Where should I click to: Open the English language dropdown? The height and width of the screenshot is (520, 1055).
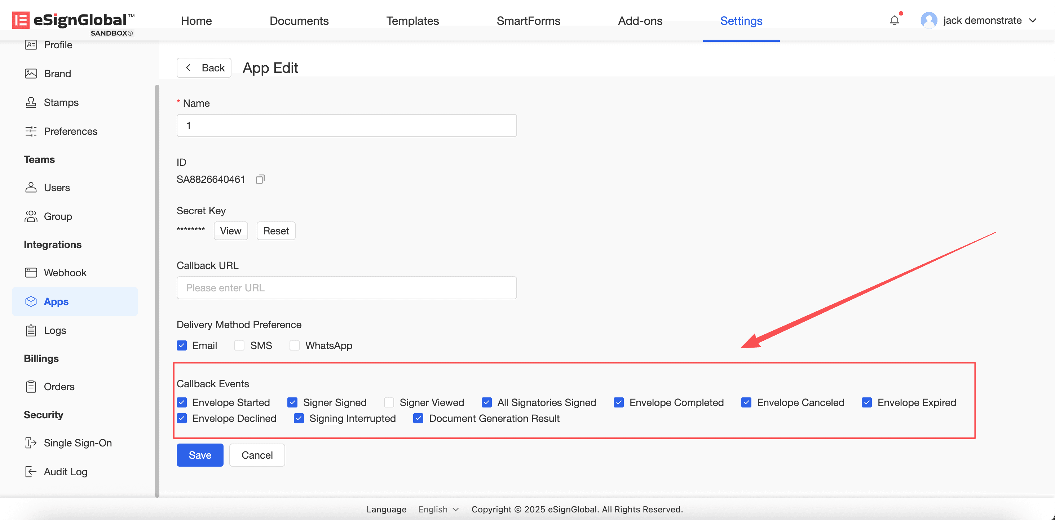(x=438, y=509)
